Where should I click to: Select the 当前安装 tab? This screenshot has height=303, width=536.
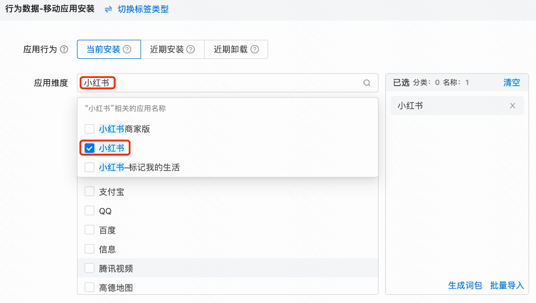109,50
